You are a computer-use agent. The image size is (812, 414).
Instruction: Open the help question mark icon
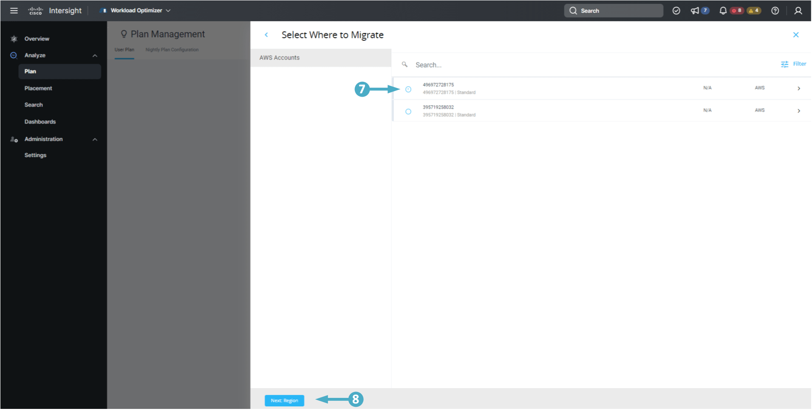775,11
